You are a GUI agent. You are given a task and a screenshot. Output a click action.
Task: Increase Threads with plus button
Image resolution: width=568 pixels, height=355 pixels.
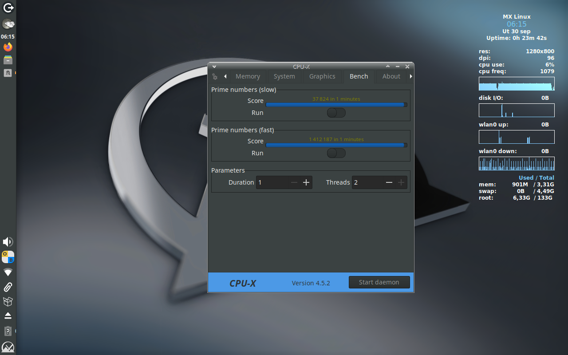[401, 182]
